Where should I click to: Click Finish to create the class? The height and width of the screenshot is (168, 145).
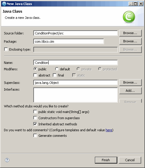(106, 160)
